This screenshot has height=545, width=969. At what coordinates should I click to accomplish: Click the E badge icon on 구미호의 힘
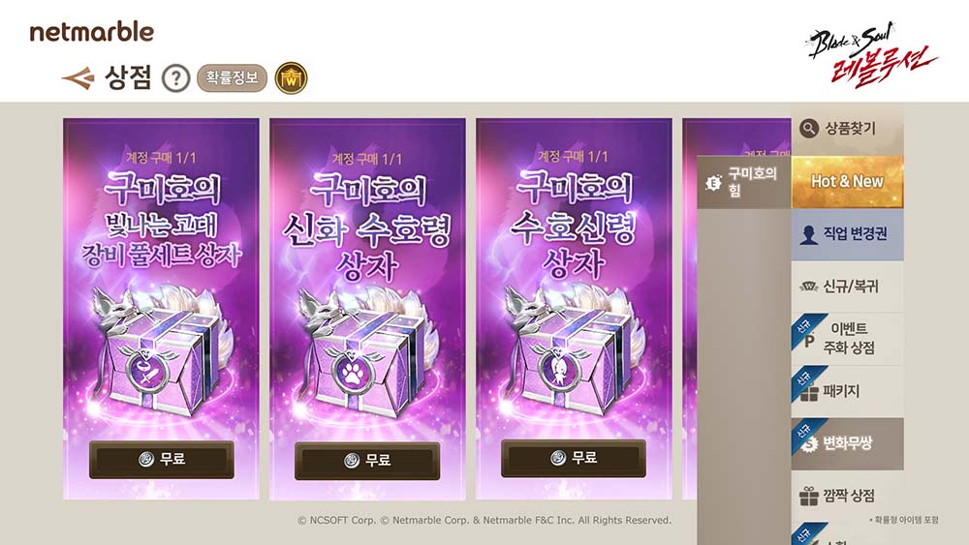pos(713,183)
